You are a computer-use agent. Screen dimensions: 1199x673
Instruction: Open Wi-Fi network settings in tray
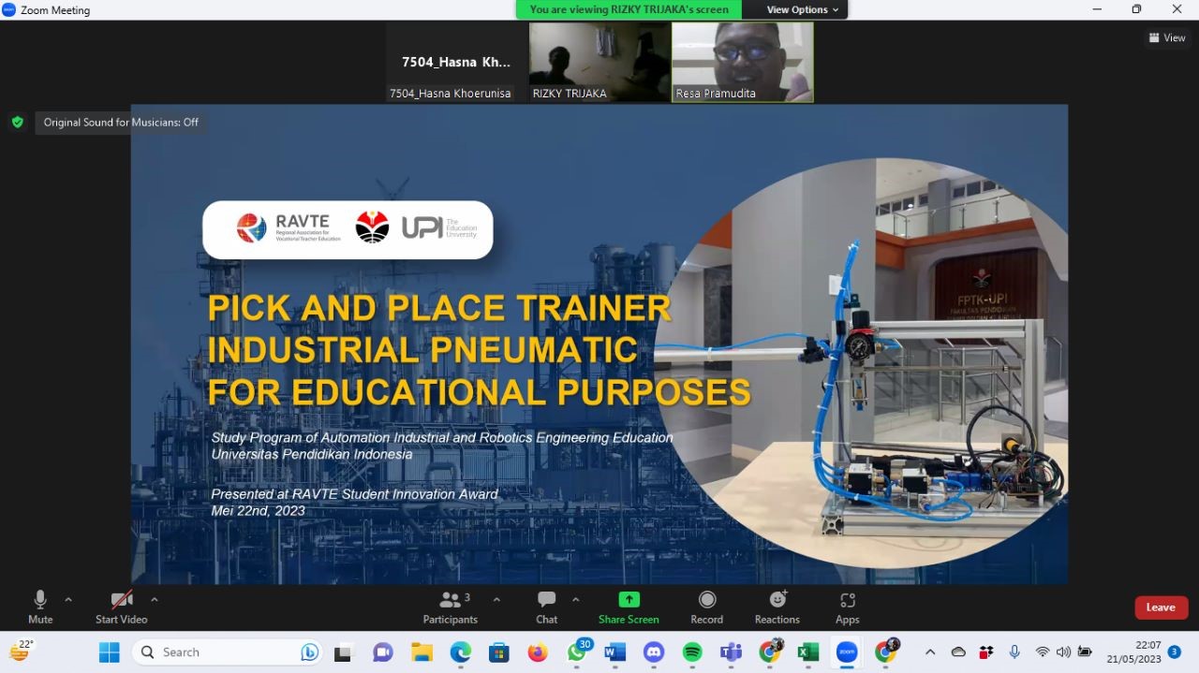pos(1043,652)
